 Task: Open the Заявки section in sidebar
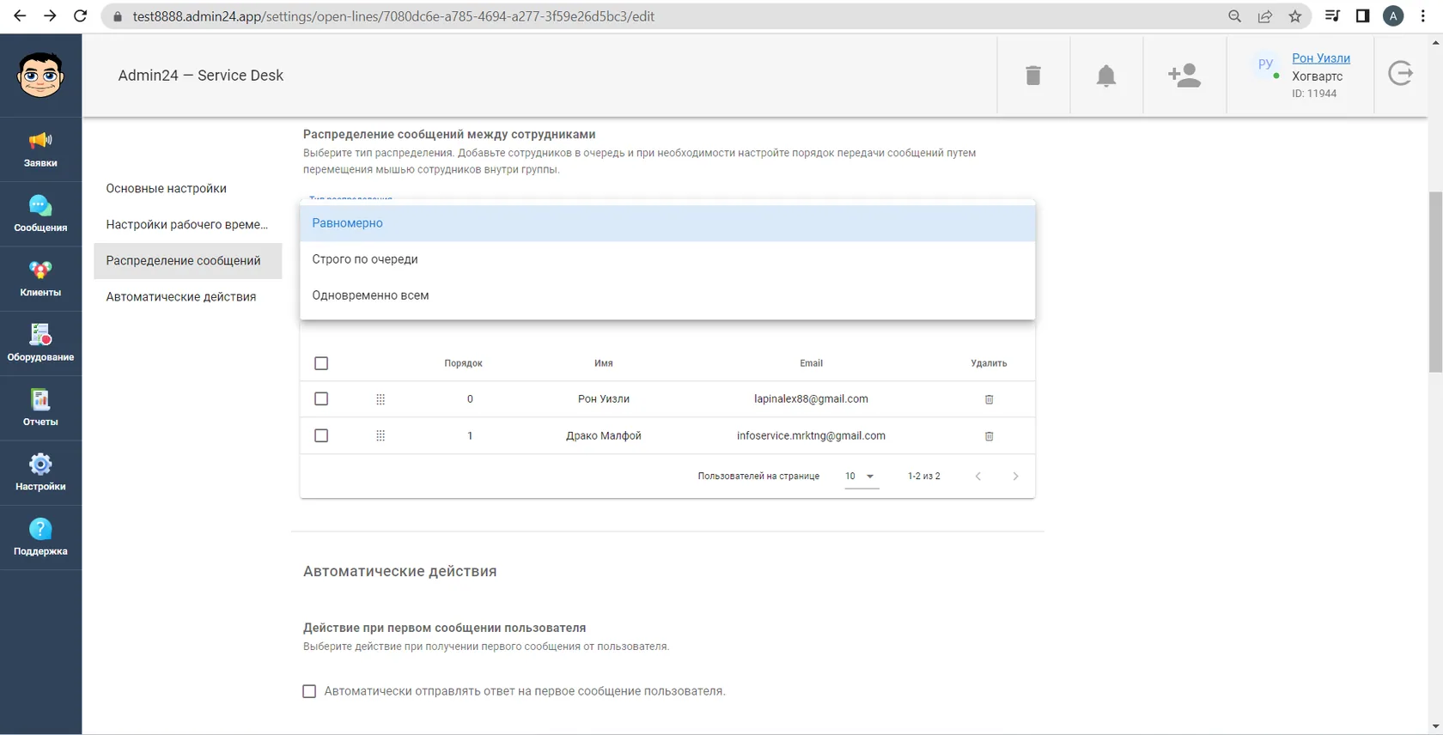pos(40,149)
